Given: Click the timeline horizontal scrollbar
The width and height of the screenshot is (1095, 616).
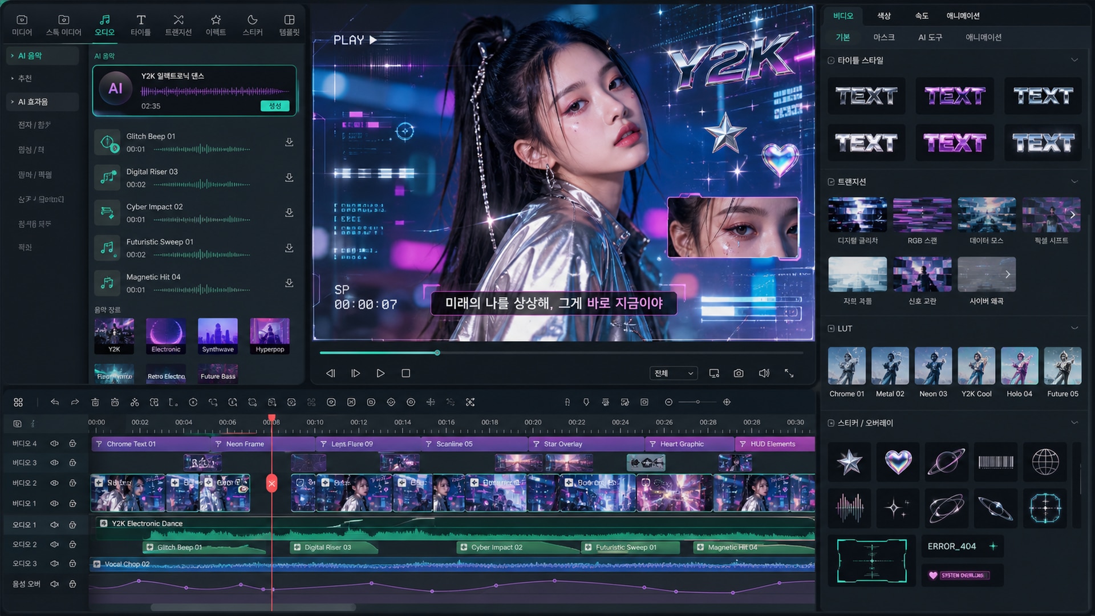Looking at the screenshot, I should point(253,607).
